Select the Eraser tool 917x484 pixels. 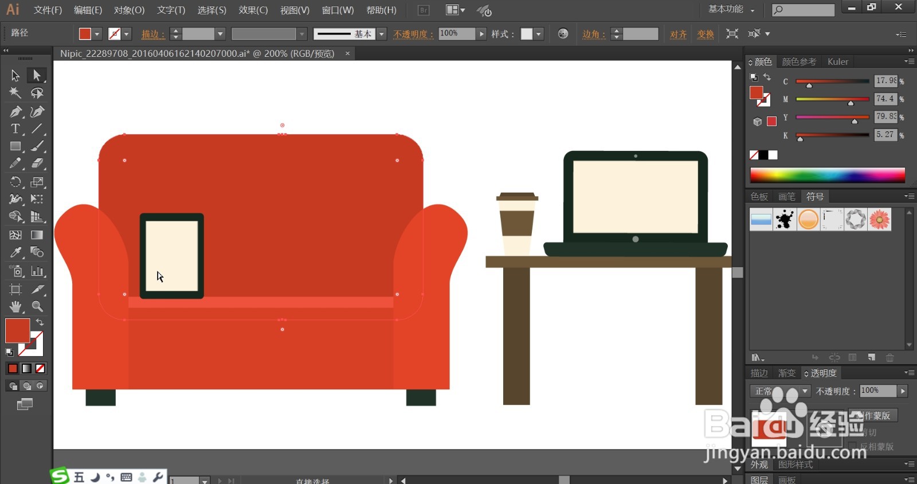coord(37,163)
